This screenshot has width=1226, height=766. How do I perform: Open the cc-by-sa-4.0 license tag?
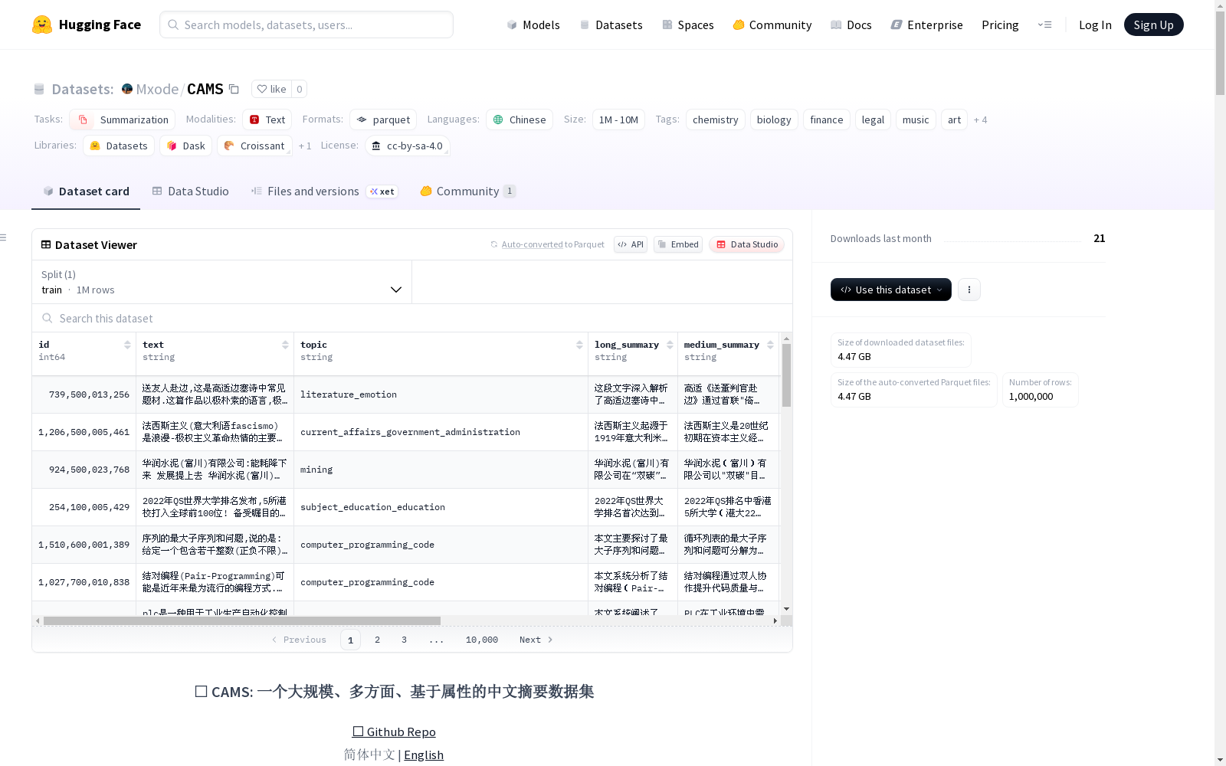pyautogui.click(x=407, y=146)
